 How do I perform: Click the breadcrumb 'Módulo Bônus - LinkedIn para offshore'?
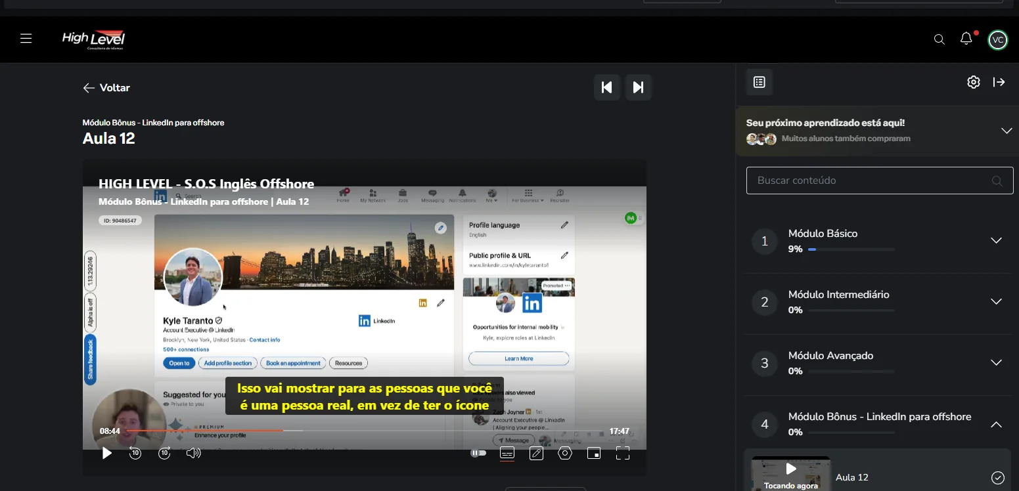pos(154,123)
